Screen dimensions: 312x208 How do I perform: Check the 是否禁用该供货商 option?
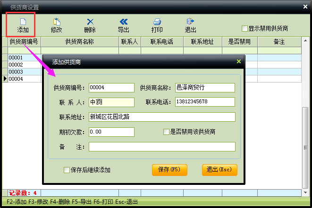coord(166,132)
